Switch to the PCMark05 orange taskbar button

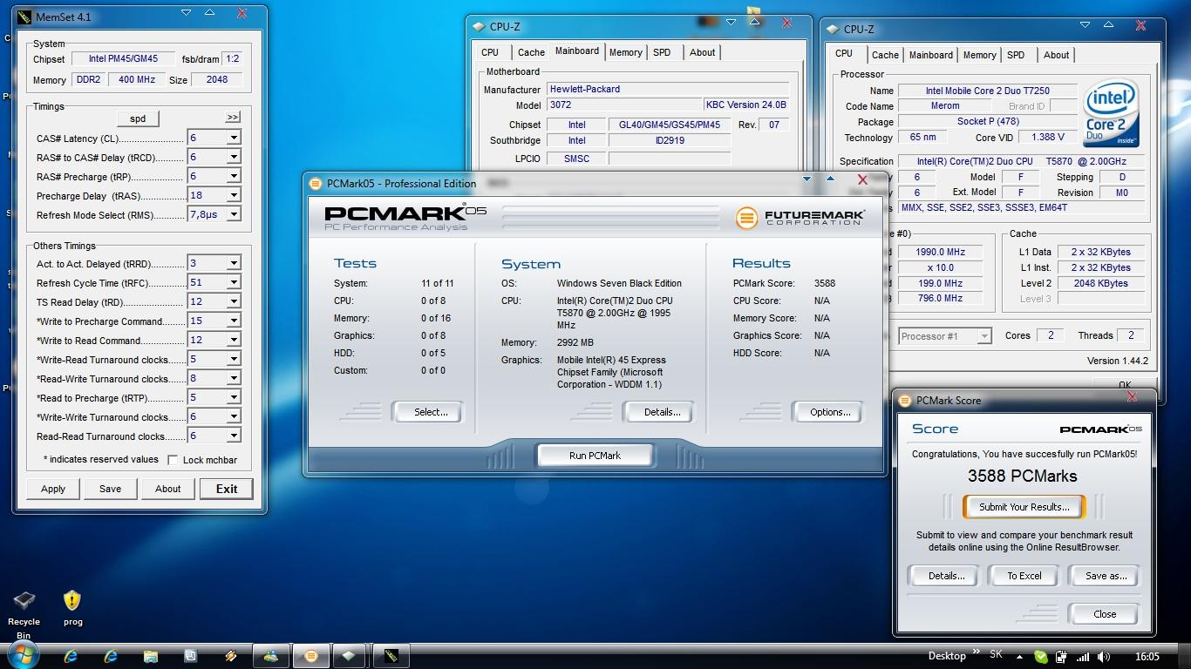(311, 656)
